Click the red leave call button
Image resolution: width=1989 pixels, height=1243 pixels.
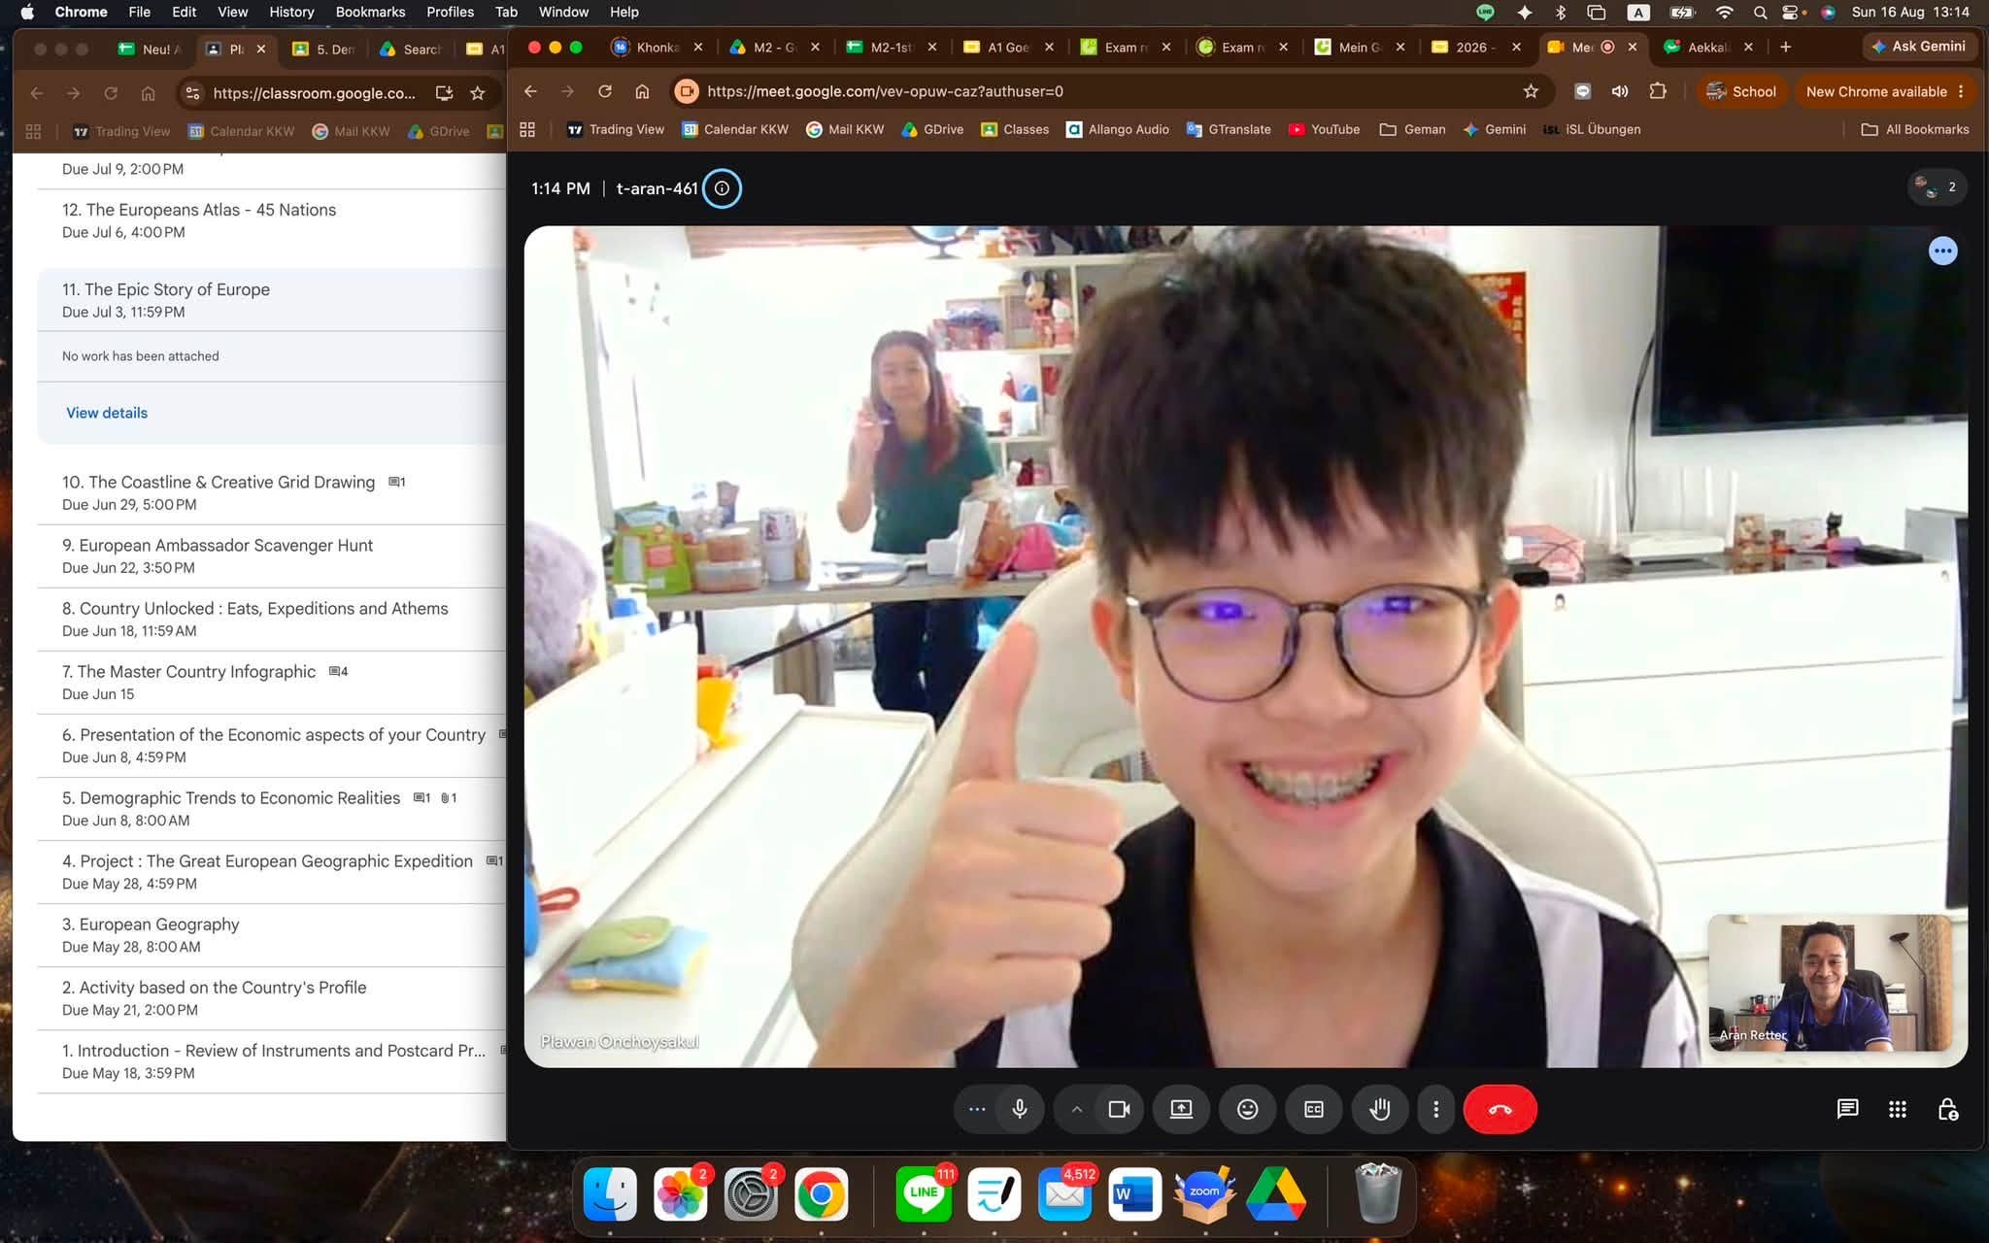pyautogui.click(x=1500, y=1109)
